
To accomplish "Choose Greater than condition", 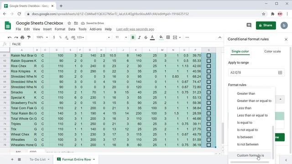I will (246, 93).
